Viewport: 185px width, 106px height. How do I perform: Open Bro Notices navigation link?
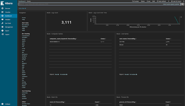(25, 25)
